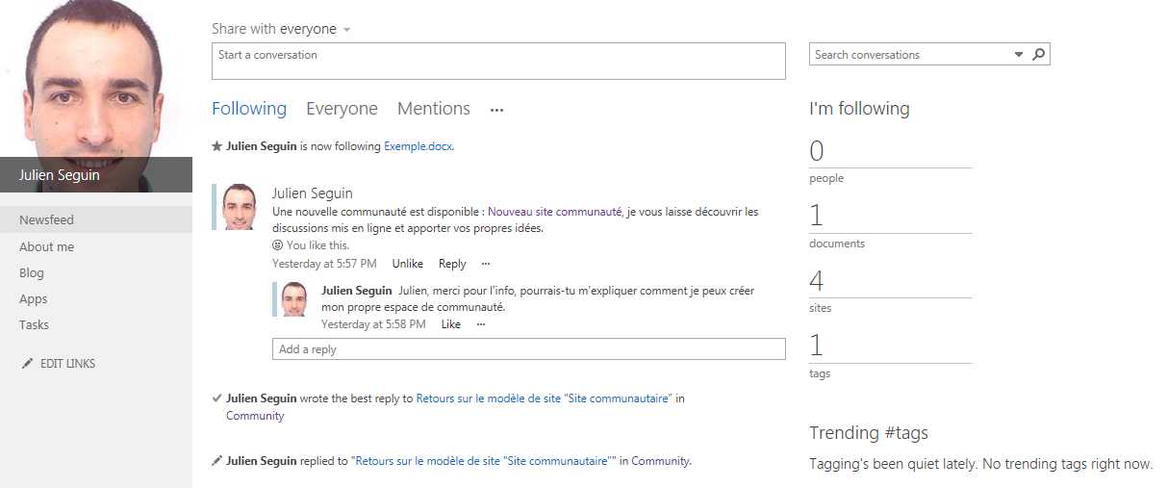Click Julien Seguin's avatar in main post
The height and width of the screenshot is (488, 1167).
[239, 207]
